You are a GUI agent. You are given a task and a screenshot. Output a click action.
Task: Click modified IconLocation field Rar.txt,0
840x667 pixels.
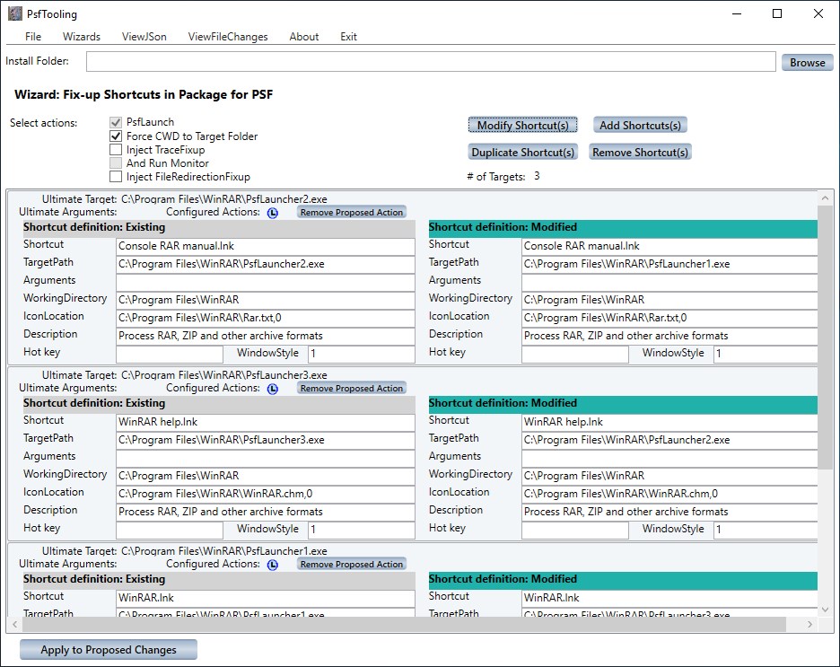click(669, 318)
